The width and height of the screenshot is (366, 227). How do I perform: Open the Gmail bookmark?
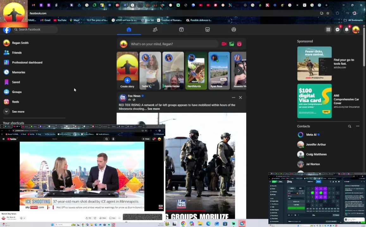click(46, 20)
